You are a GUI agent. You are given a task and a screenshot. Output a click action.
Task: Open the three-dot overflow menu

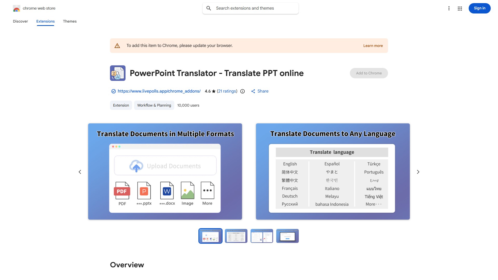coord(449,8)
